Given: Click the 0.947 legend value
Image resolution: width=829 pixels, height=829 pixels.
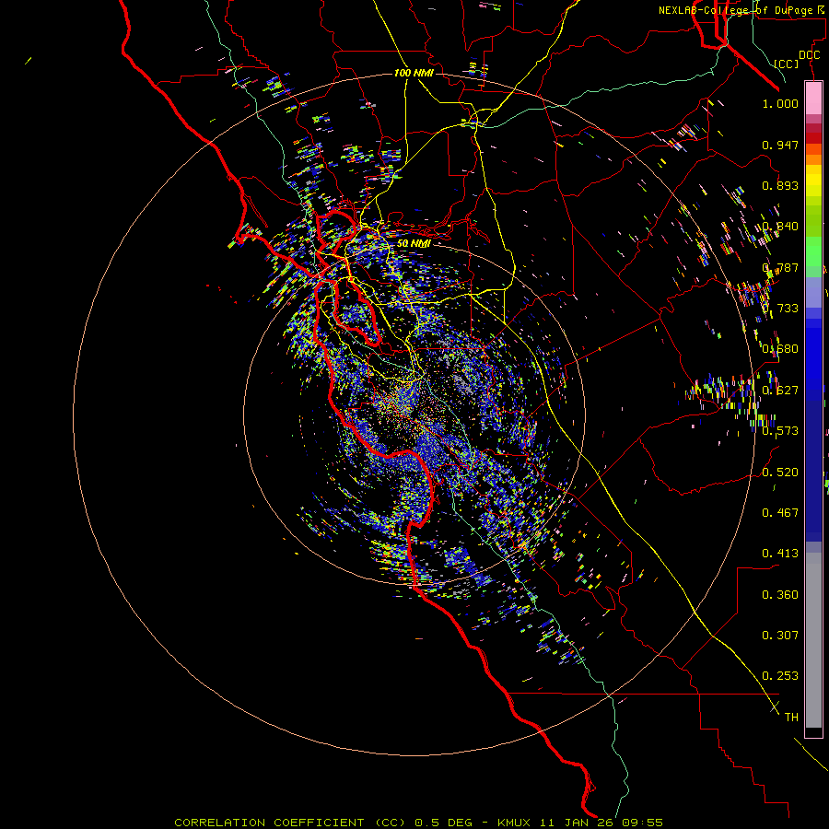Looking at the screenshot, I should [x=780, y=145].
